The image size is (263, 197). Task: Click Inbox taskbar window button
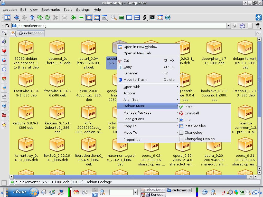[x=153, y=190]
